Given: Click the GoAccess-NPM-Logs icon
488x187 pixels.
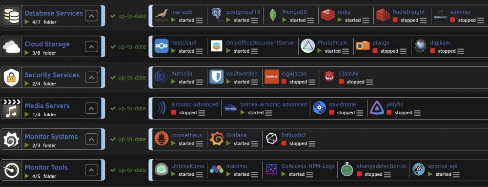Looking at the screenshot, I should (x=271, y=169).
